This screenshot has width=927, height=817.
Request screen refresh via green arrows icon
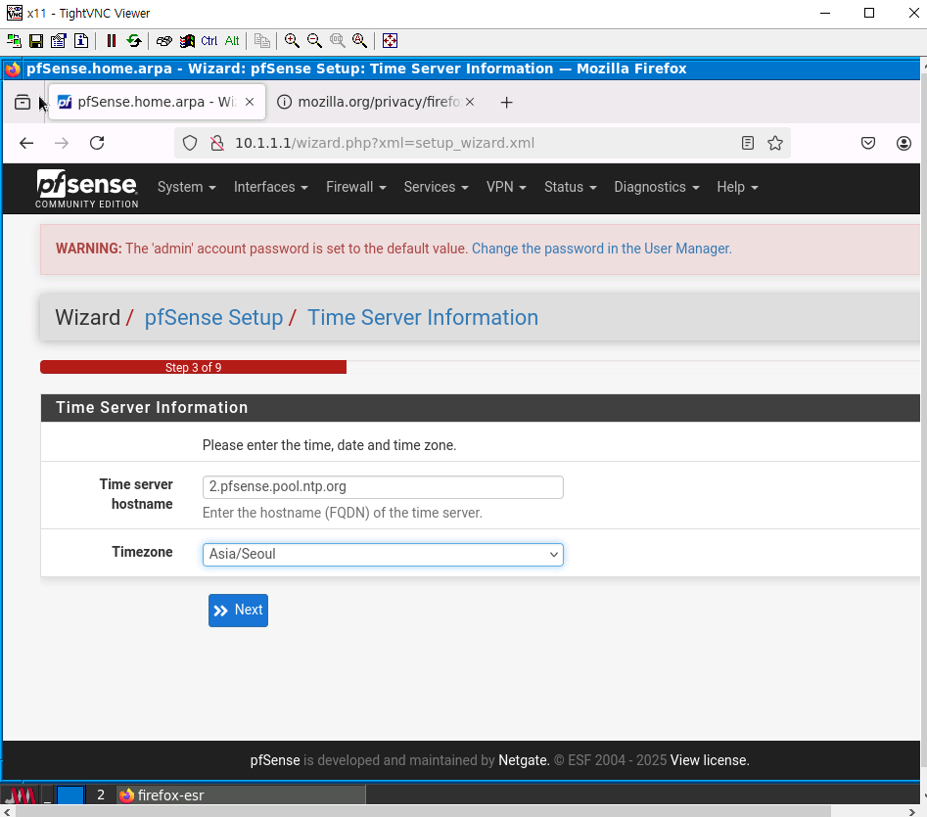click(134, 41)
